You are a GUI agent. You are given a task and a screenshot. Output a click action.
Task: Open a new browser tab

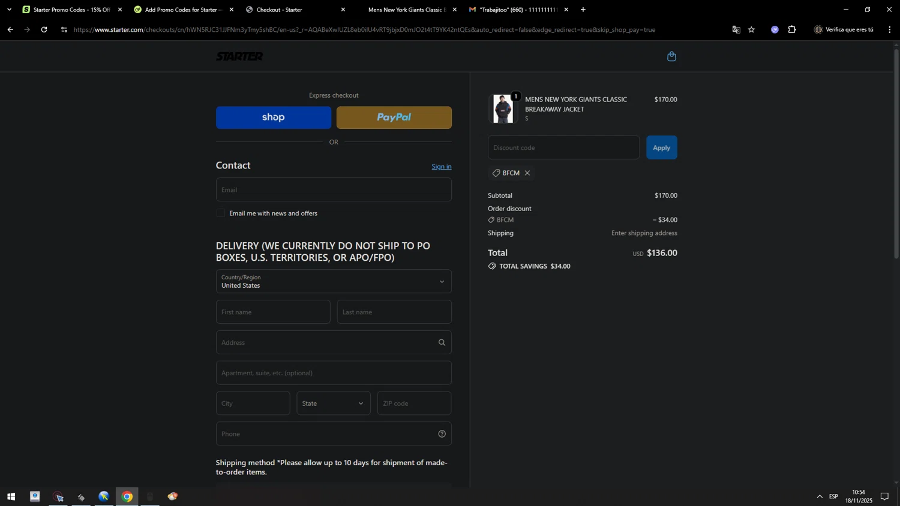pyautogui.click(x=583, y=10)
